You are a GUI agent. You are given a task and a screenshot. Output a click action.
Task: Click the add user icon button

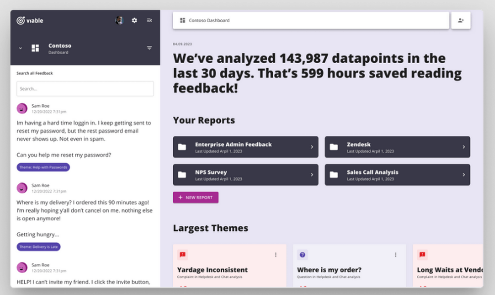[x=461, y=21]
